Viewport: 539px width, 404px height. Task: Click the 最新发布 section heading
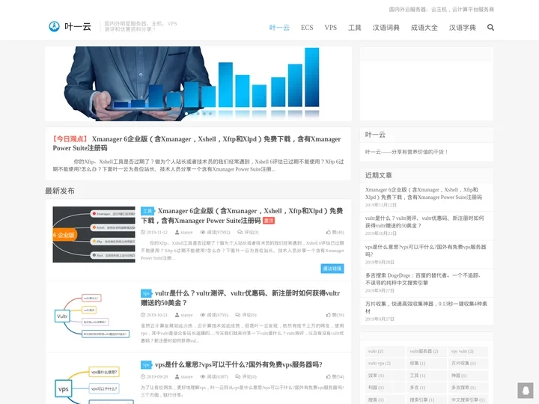(x=60, y=191)
